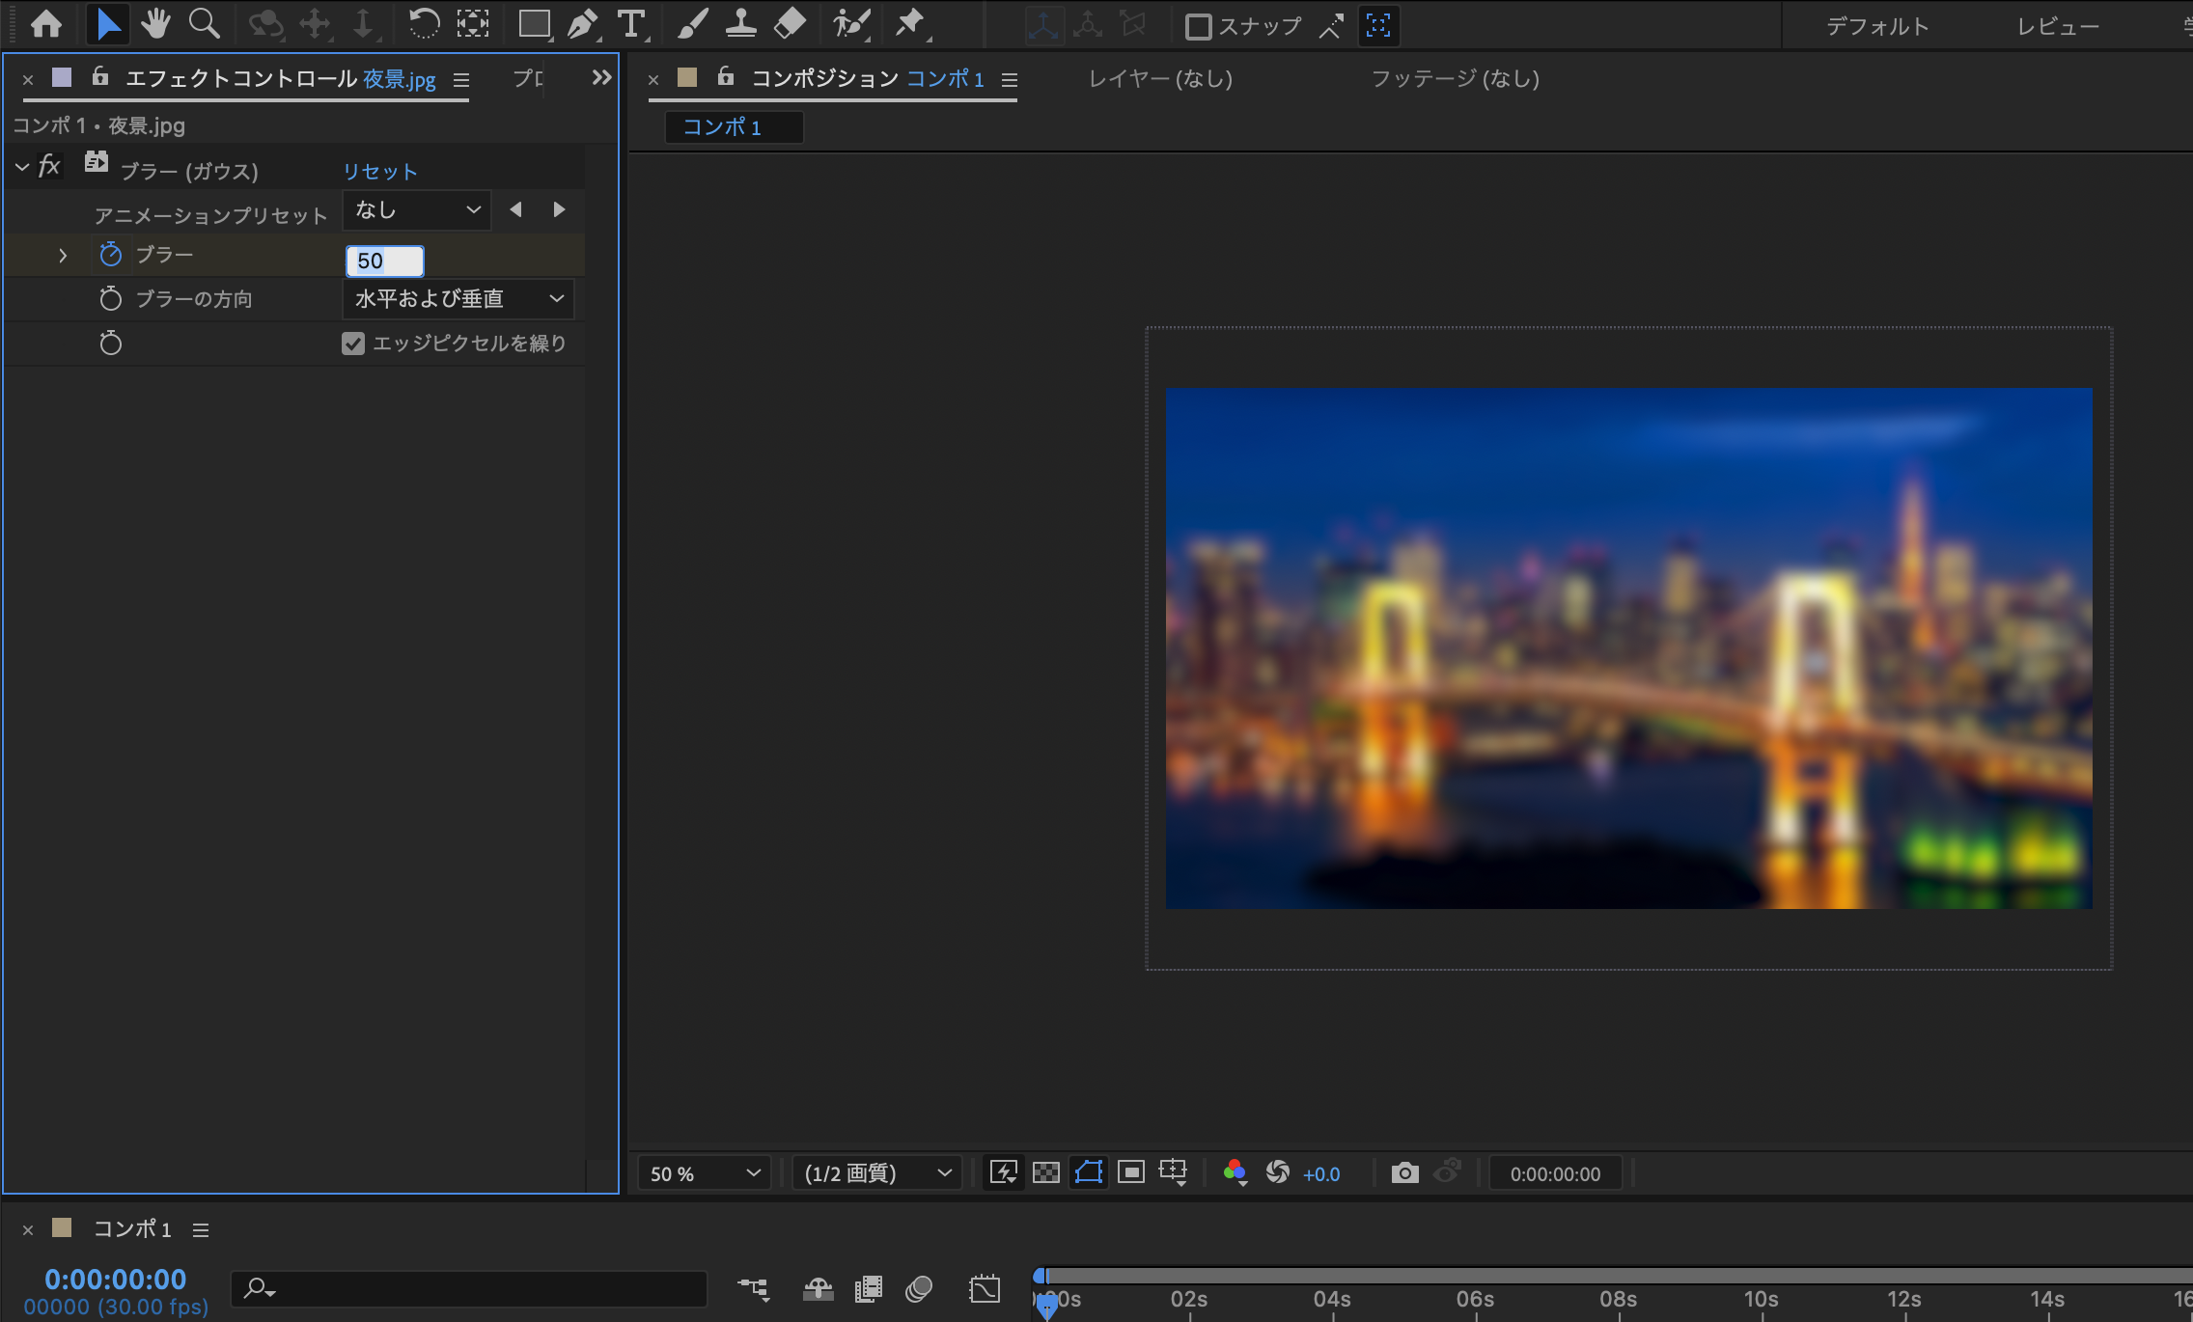Open show channel color management icon
2193x1322 pixels.
pos(1235,1173)
